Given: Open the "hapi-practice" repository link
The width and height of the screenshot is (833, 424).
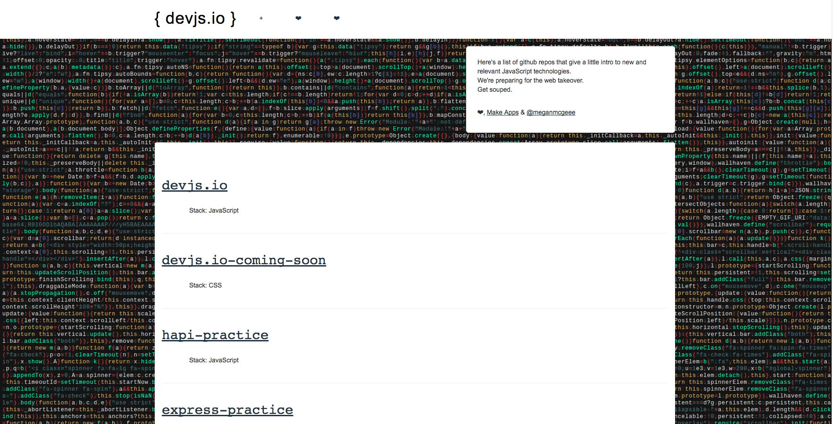Looking at the screenshot, I should [x=215, y=335].
